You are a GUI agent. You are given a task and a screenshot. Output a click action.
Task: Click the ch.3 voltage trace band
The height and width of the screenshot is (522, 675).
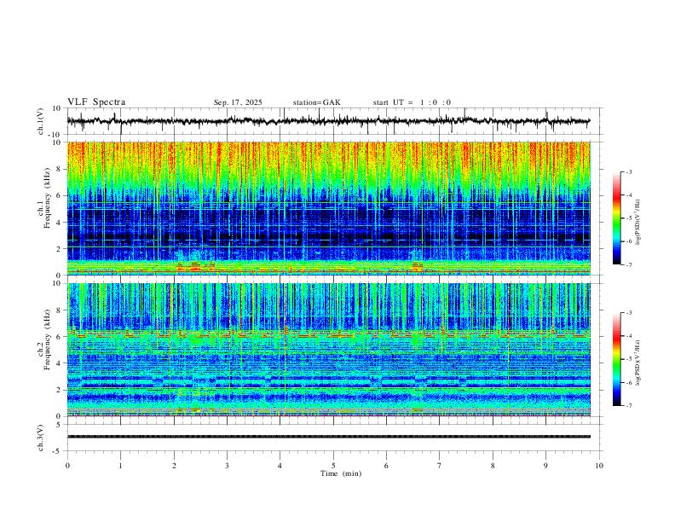329,437
